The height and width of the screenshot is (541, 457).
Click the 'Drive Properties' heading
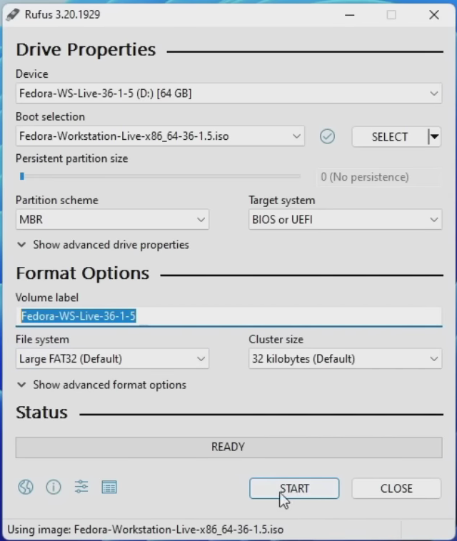click(86, 49)
